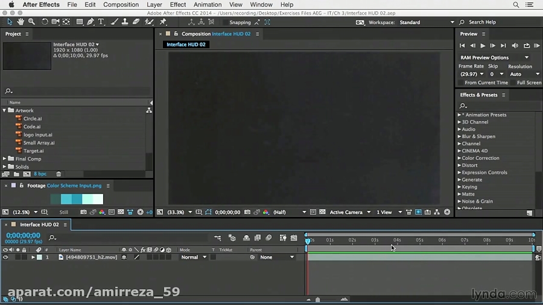Select the Clone Stamp tool
This screenshot has height=305, width=543.
click(x=125, y=22)
